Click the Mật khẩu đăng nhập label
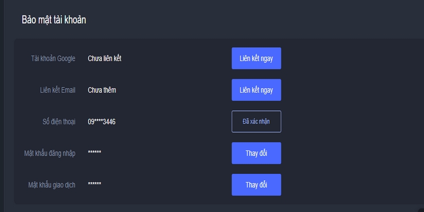The width and height of the screenshot is (424, 212). pyautogui.click(x=50, y=153)
